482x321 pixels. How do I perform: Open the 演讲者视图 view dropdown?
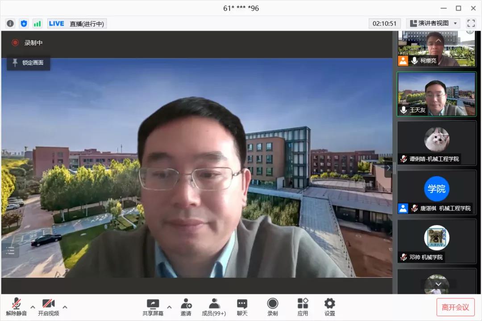433,23
